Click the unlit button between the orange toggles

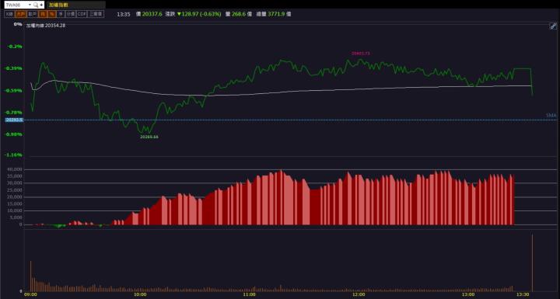(32, 14)
